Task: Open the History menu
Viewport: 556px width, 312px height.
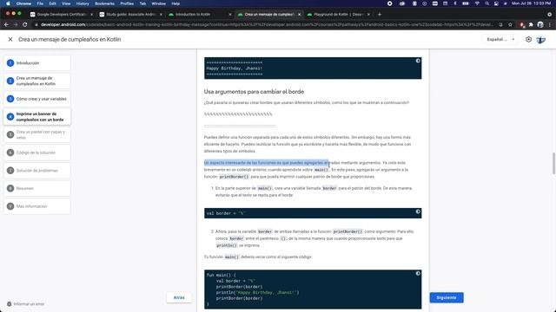Action: pos(83,3)
